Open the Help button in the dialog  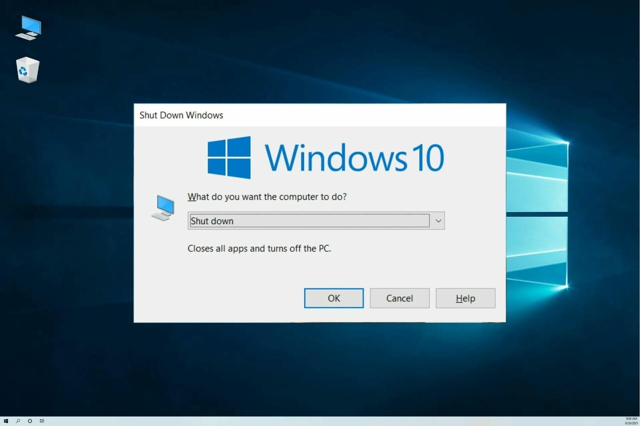tap(465, 298)
